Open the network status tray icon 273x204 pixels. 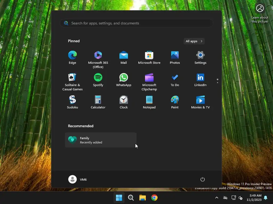234,198
